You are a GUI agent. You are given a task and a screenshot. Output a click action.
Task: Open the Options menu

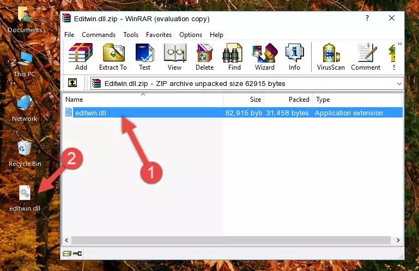coord(191,35)
